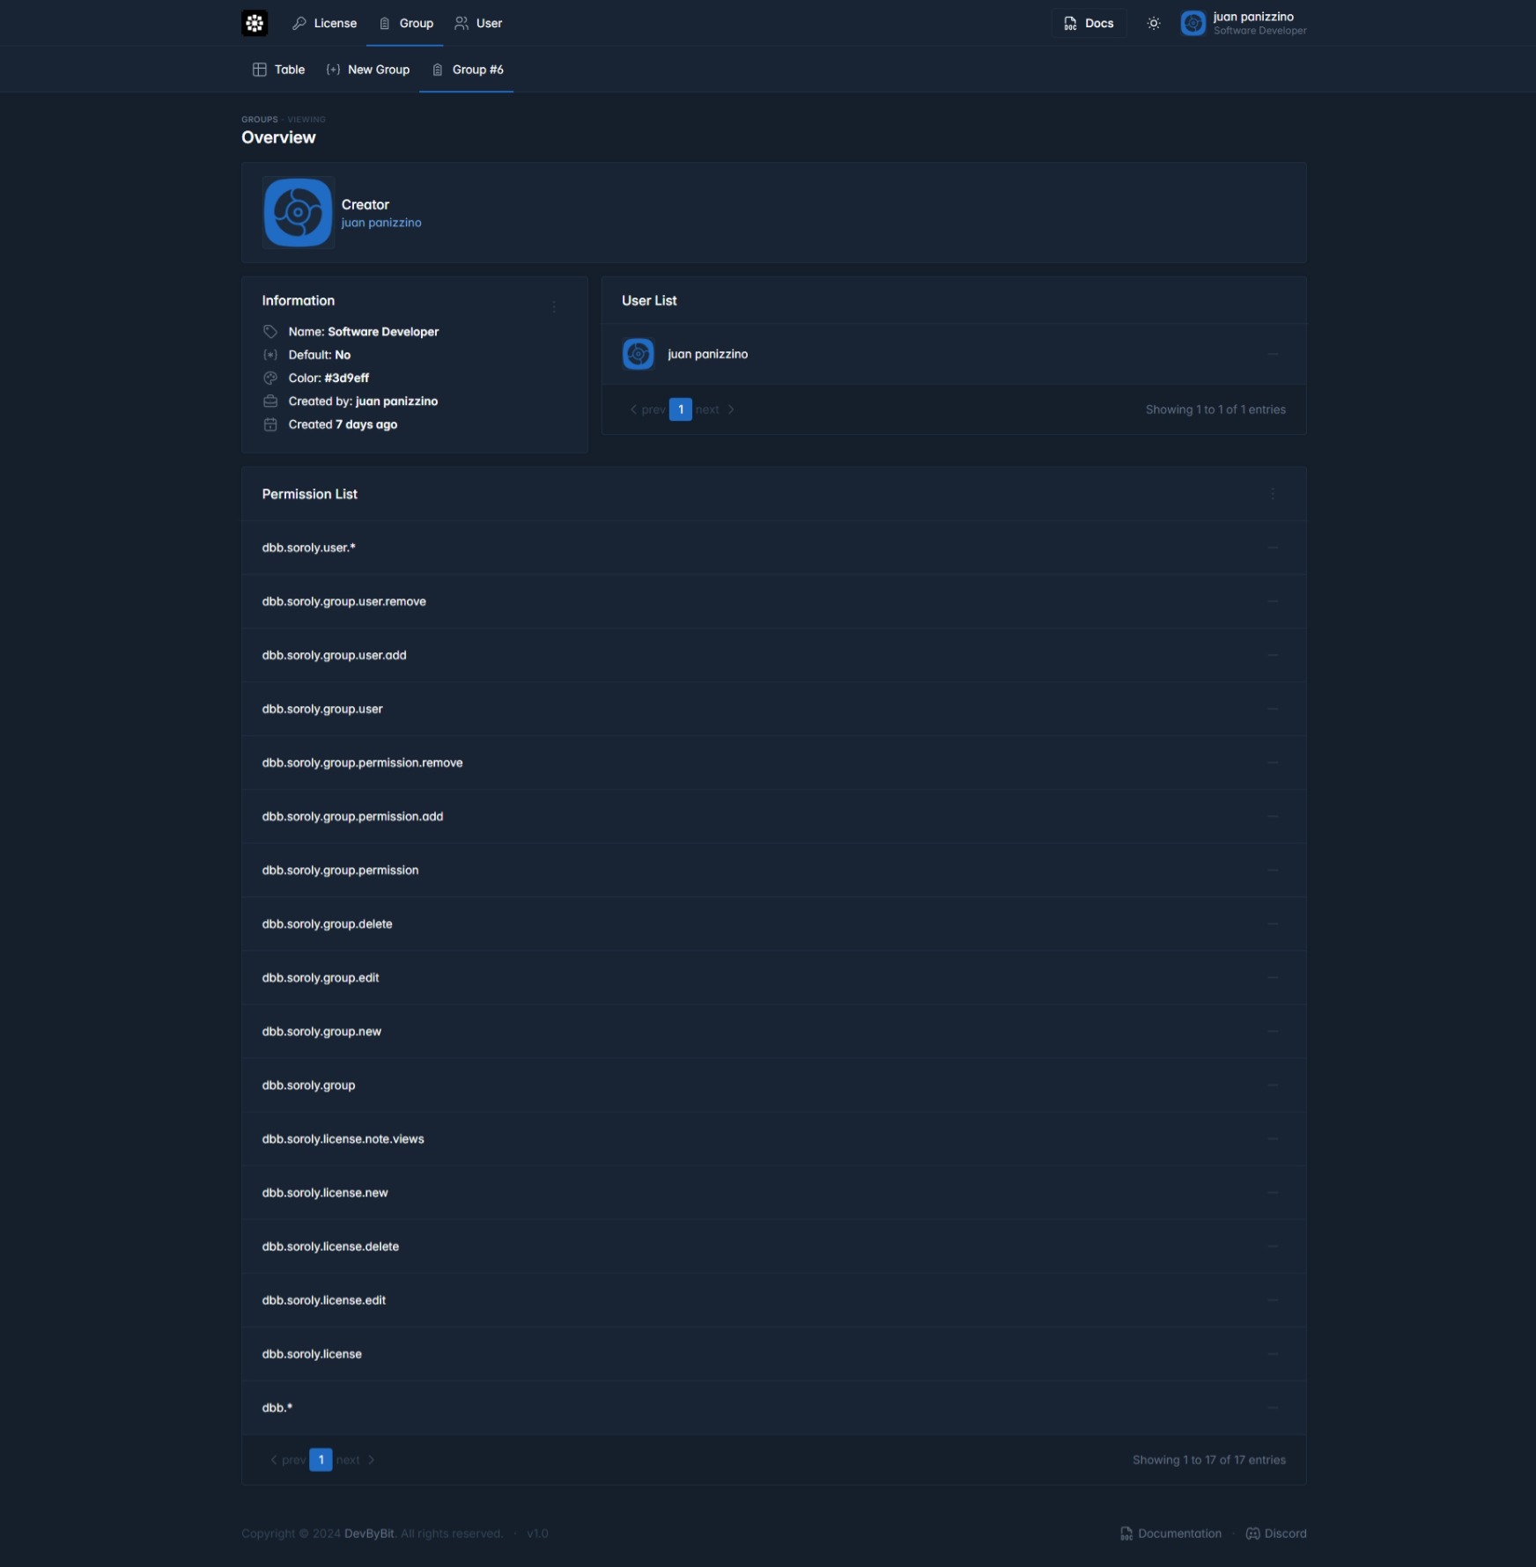Click the Created by icon
Screen dimensions: 1536x1567
[270, 401]
